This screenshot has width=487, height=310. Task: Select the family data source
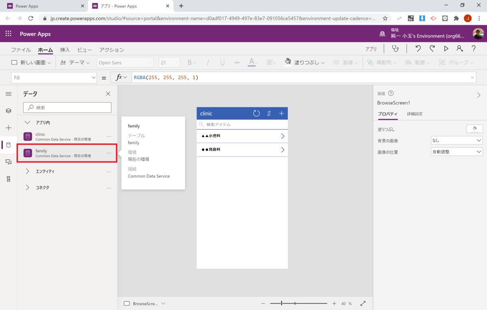(67, 153)
